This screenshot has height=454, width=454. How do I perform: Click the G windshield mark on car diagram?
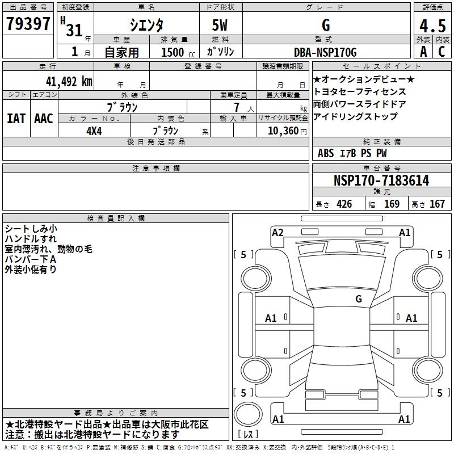[x=358, y=299]
